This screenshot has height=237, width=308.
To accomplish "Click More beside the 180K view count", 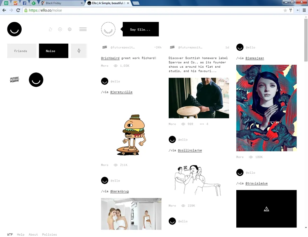I will (240, 157).
